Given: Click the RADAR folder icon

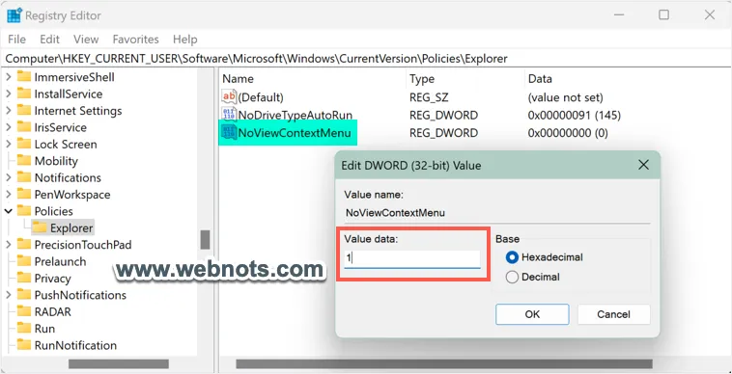Looking at the screenshot, I should pos(24,311).
